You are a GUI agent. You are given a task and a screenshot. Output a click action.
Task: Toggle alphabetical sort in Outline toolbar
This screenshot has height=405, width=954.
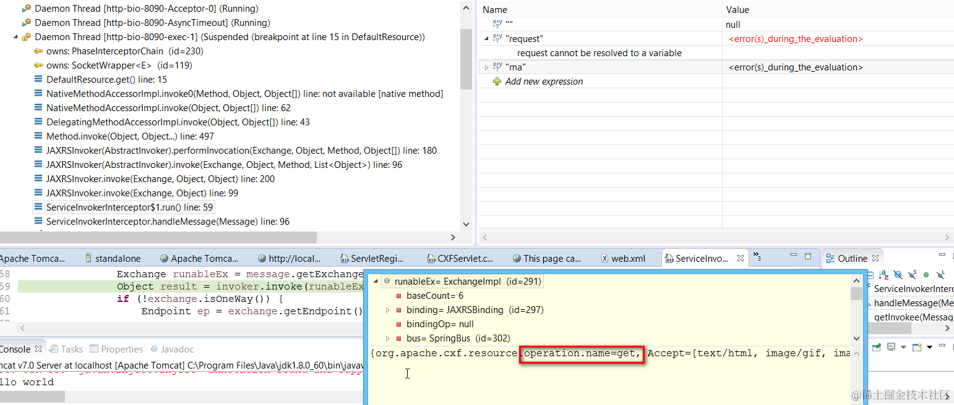(883, 275)
